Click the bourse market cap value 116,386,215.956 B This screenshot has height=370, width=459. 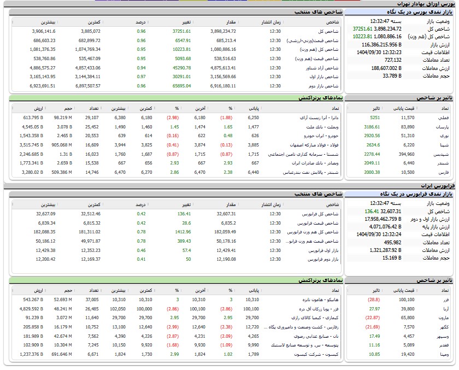coord(381,44)
